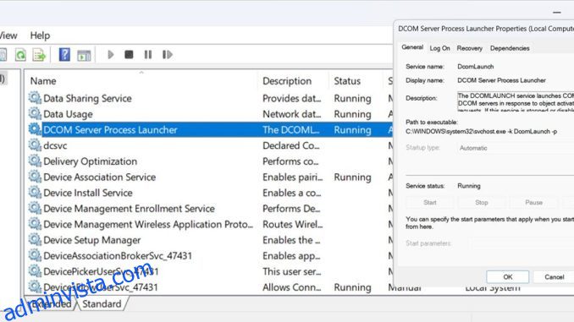
Task: Open the Help toolbar icon
Action: tap(64, 55)
